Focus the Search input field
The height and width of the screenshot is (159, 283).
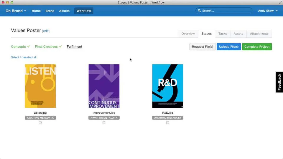pos(224,11)
